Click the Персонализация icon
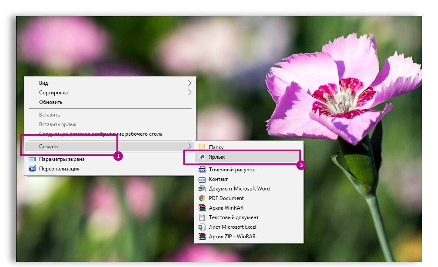Viewport: 438px width, 267px height. pos(32,169)
